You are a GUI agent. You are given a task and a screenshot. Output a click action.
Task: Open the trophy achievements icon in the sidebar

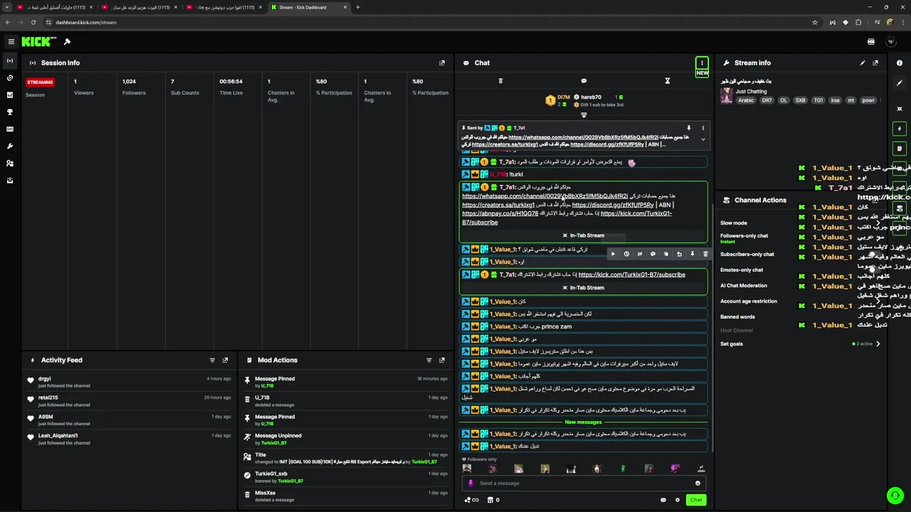coord(10,112)
